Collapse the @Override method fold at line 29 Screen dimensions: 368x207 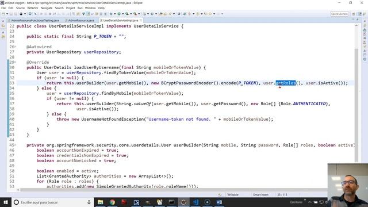pos(16,62)
